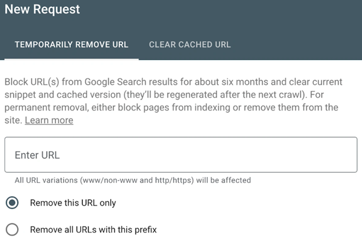The height and width of the screenshot is (241, 362).
Task: Open the Clear Cached URL tab
Action: (x=190, y=44)
